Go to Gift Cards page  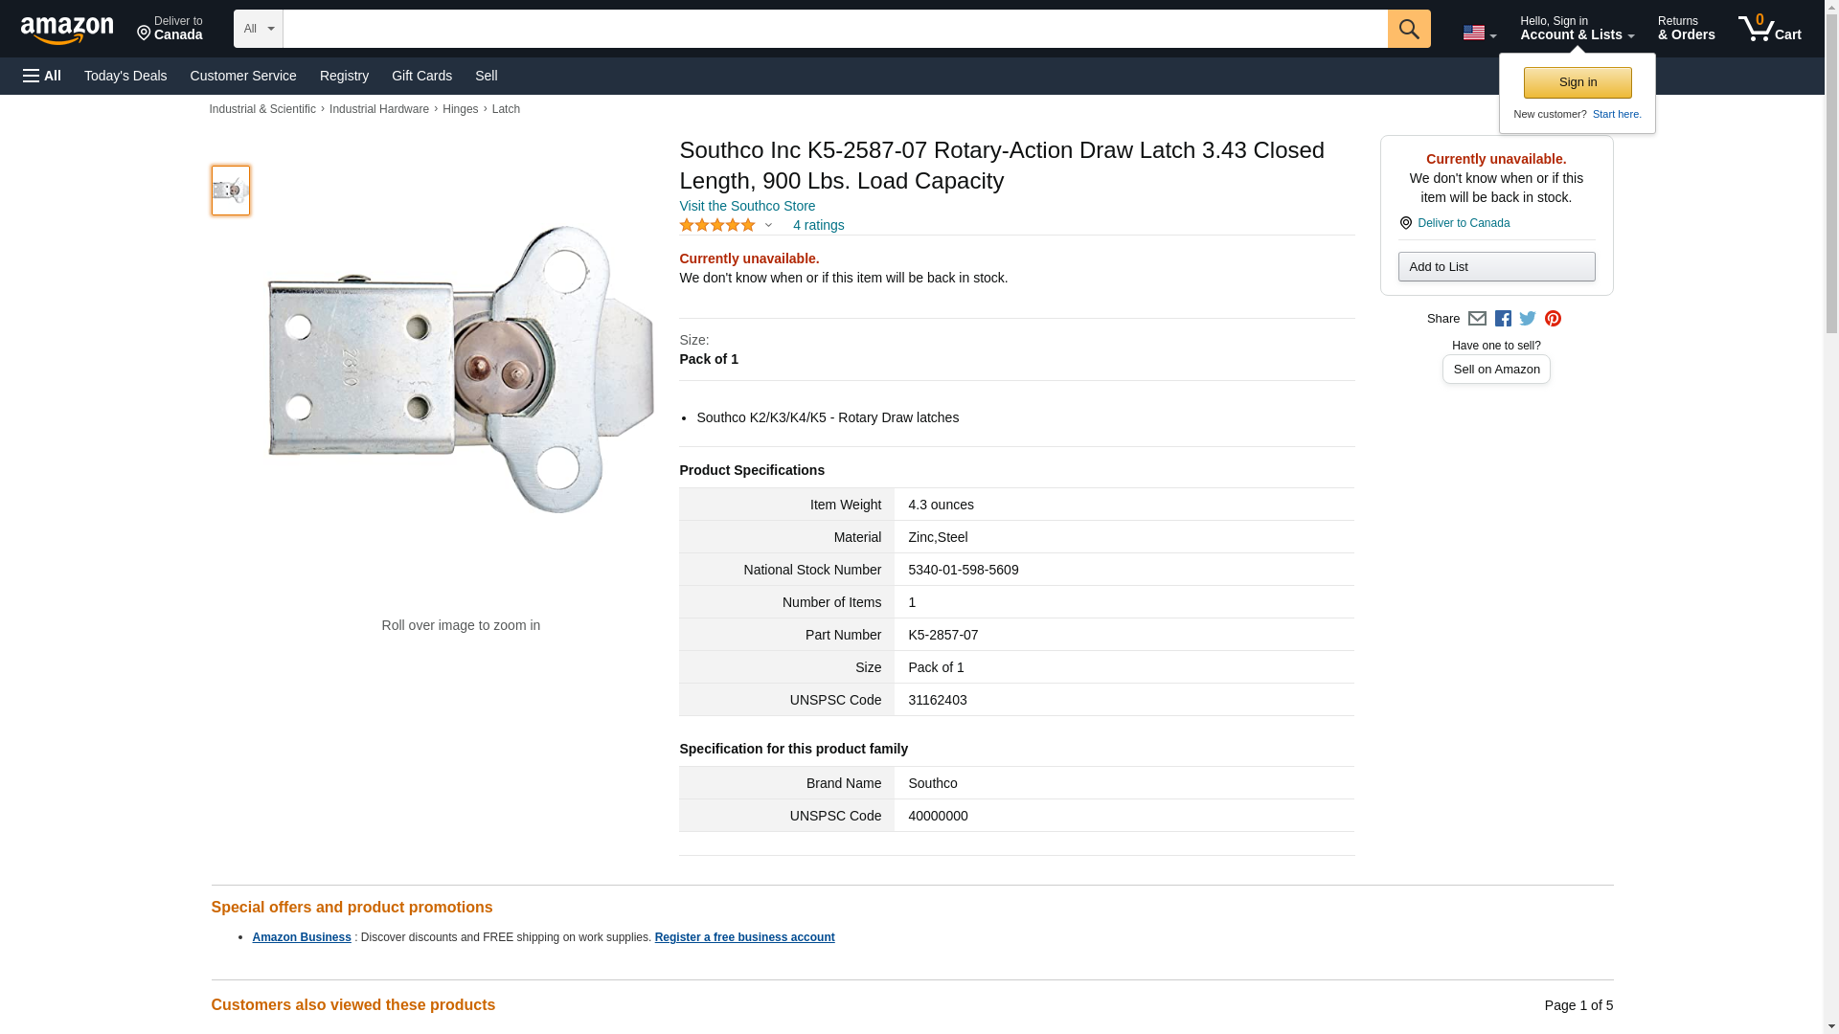[421, 76]
